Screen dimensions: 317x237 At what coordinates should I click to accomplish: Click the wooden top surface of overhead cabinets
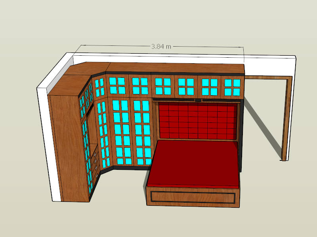[174, 67]
